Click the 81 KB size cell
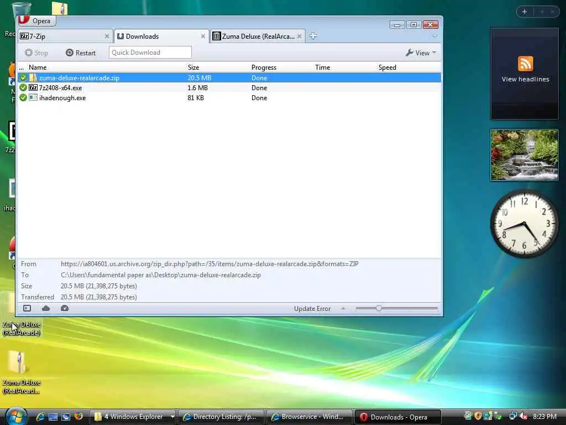566x425 pixels. pos(196,97)
